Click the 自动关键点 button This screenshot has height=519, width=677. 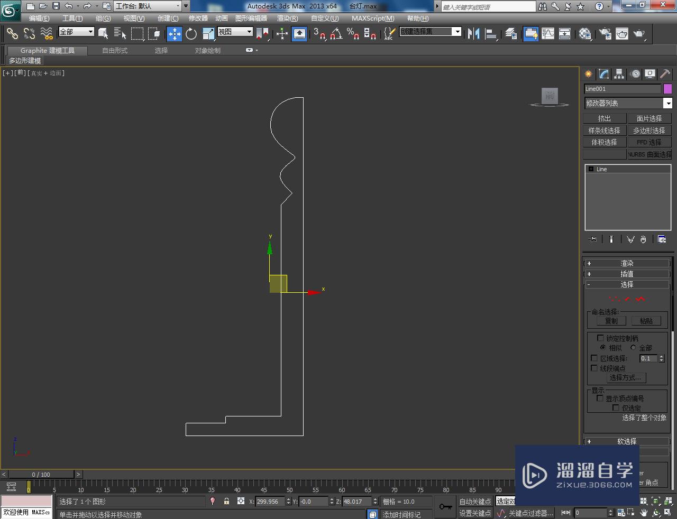(475, 502)
